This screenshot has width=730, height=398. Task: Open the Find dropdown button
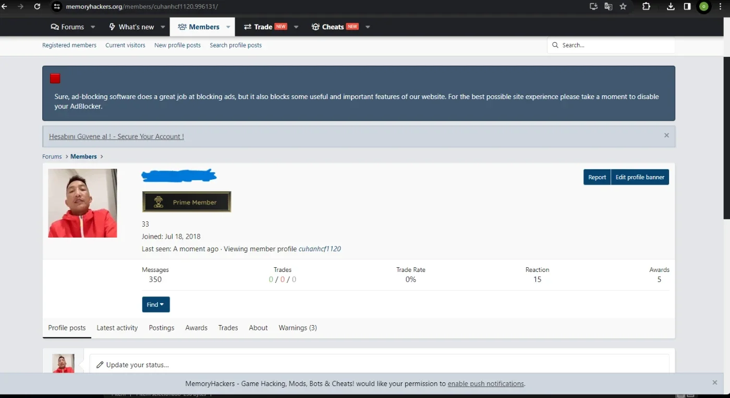pos(156,305)
